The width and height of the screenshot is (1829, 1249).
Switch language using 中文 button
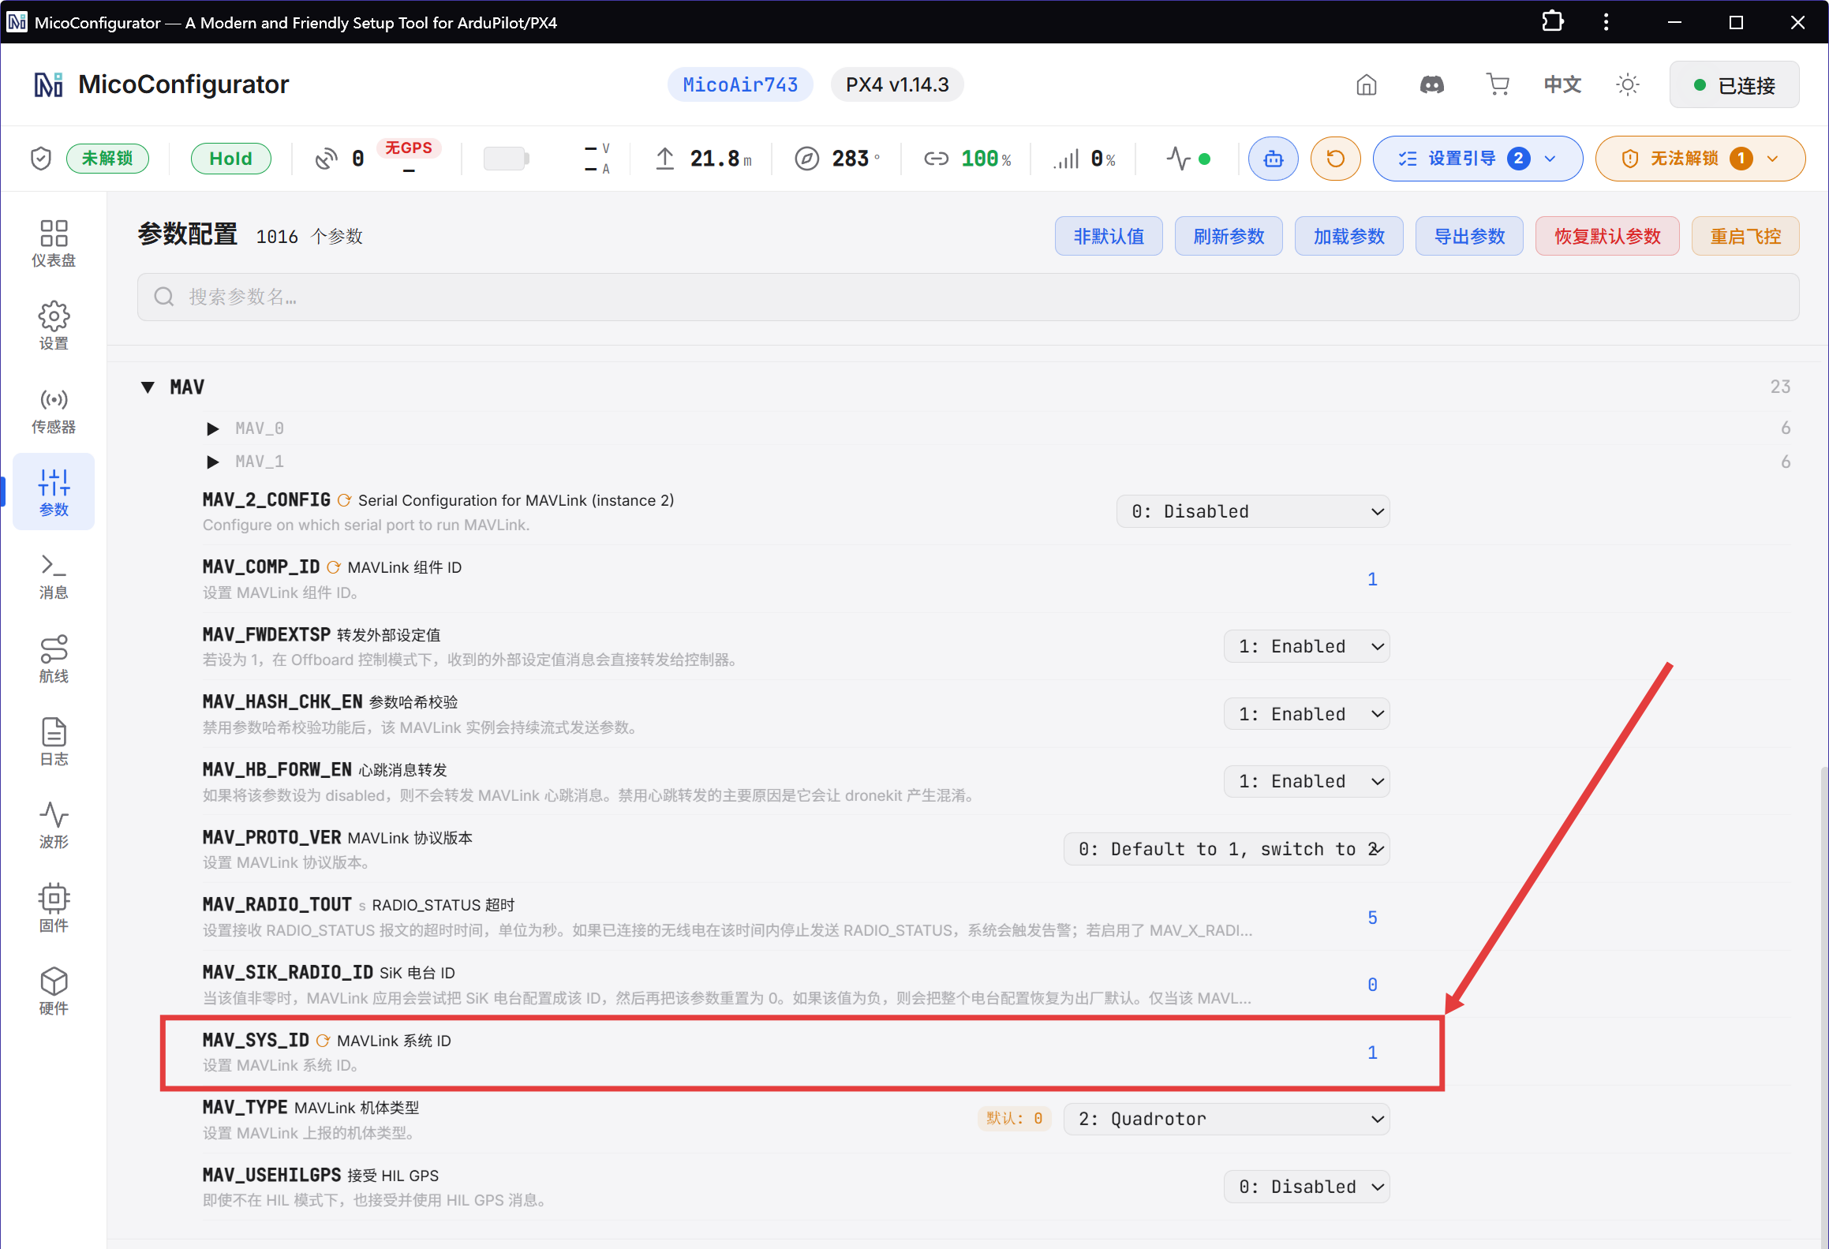click(x=1562, y=84)
